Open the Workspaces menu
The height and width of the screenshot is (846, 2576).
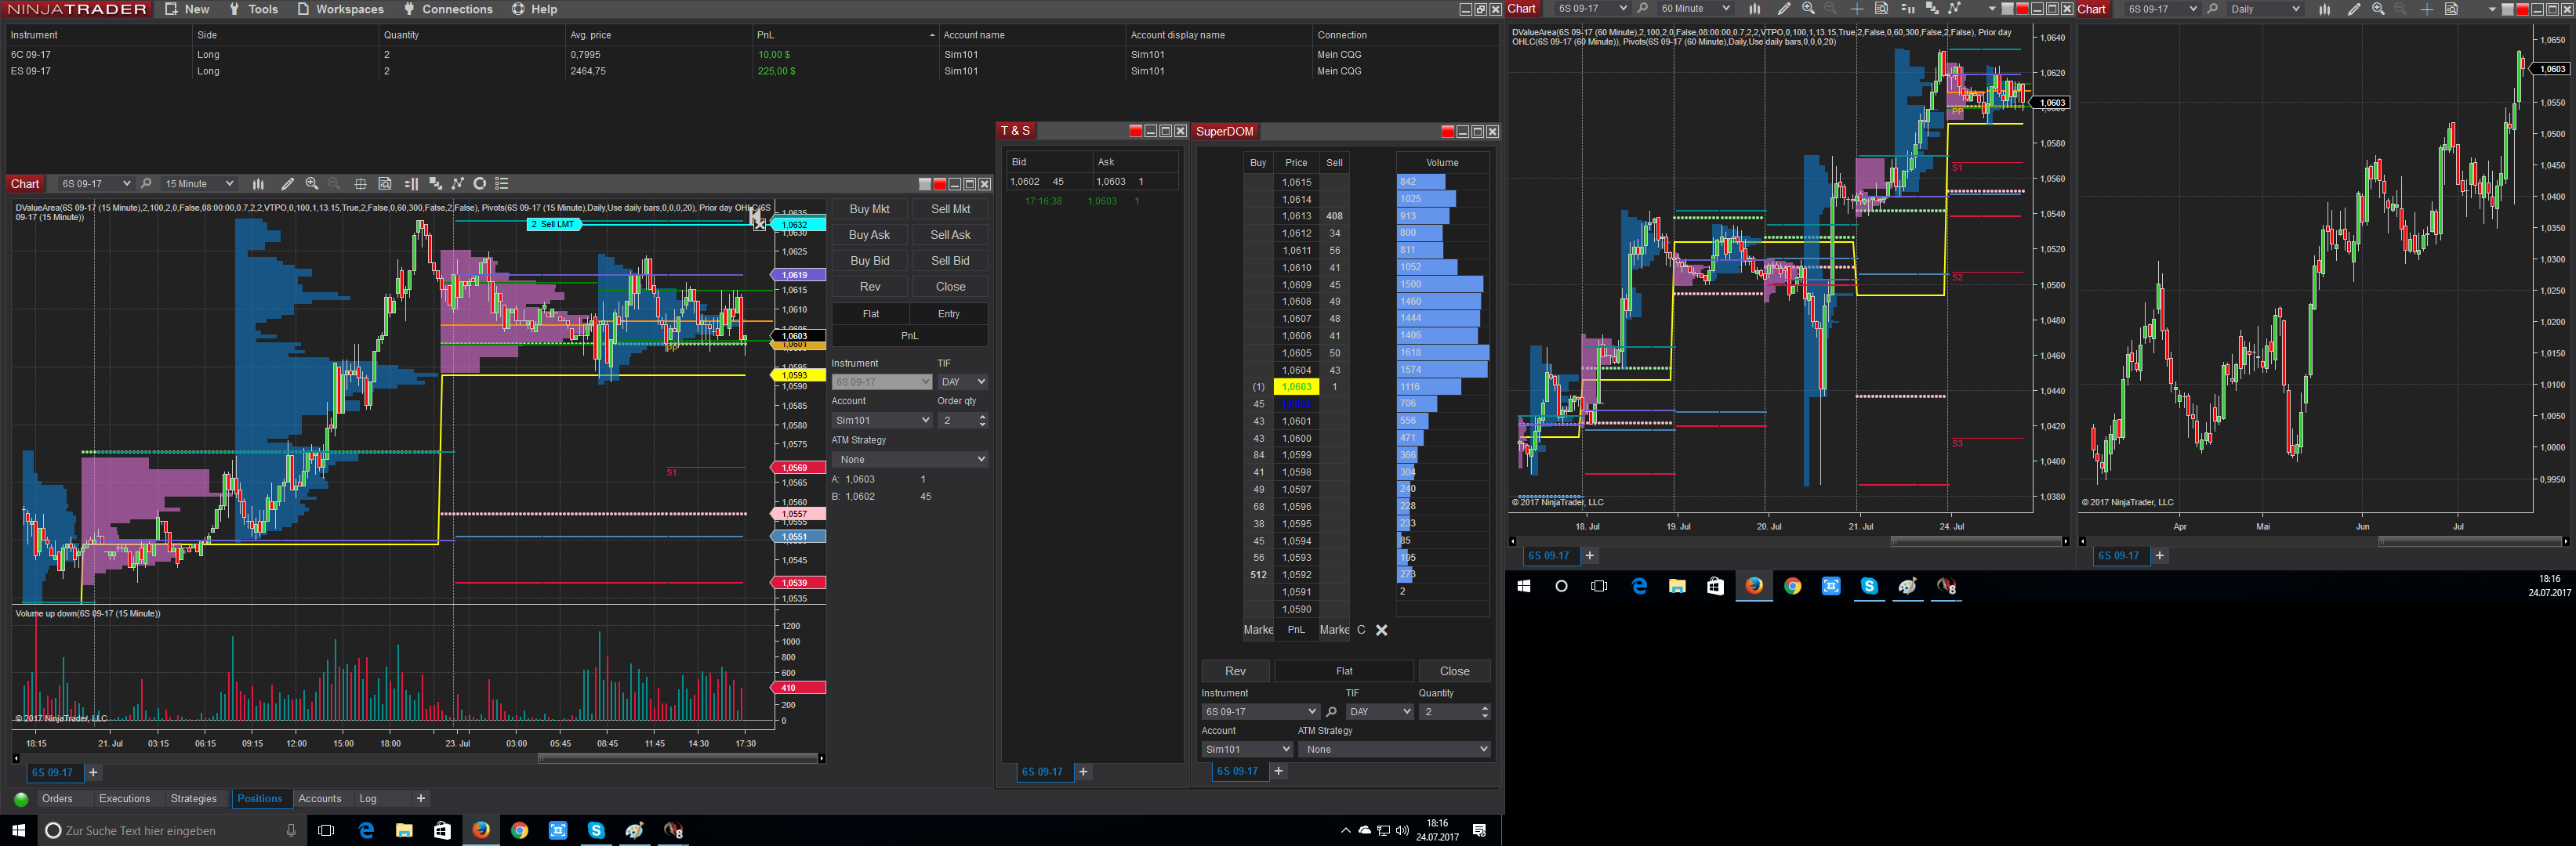340,9
